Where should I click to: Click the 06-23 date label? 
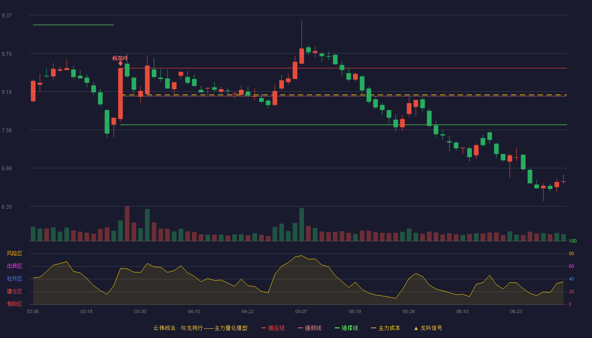pos(516,311)
